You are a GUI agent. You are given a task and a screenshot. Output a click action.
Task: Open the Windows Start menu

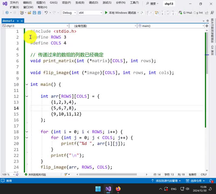pos(98,189)
